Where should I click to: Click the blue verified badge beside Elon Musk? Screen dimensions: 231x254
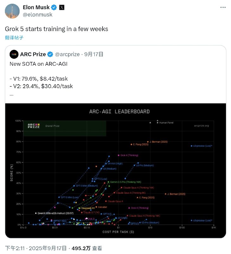click(54, 7)
